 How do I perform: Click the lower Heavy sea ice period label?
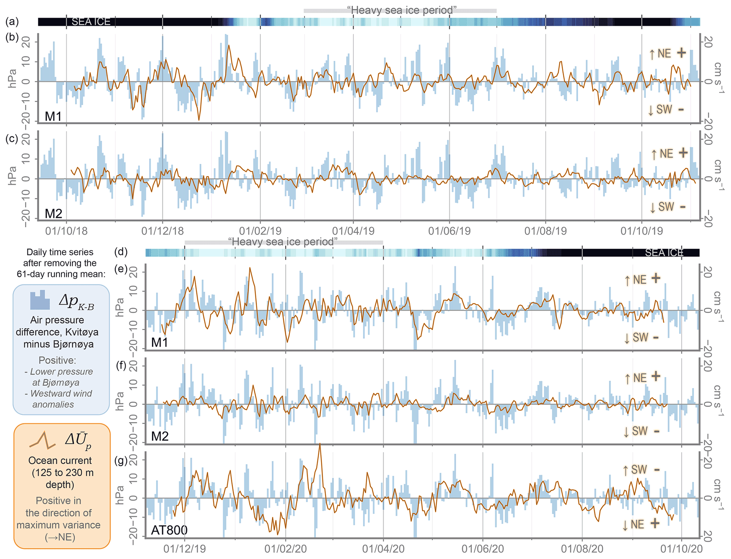pos(283,242)
